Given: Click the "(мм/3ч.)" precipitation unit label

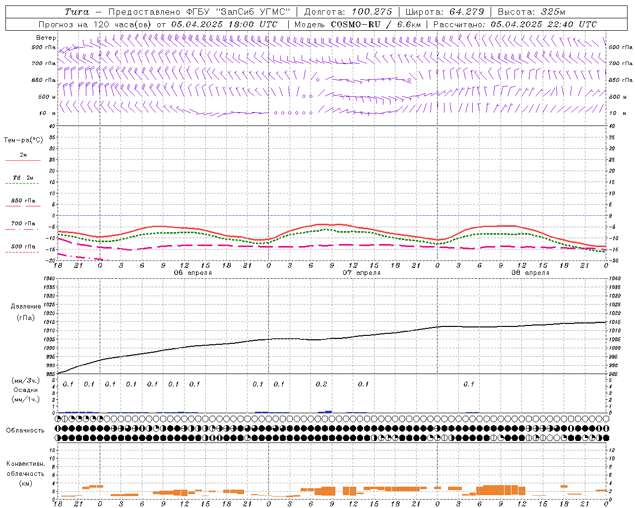Looking at the screenshot, I should point(26,381).
